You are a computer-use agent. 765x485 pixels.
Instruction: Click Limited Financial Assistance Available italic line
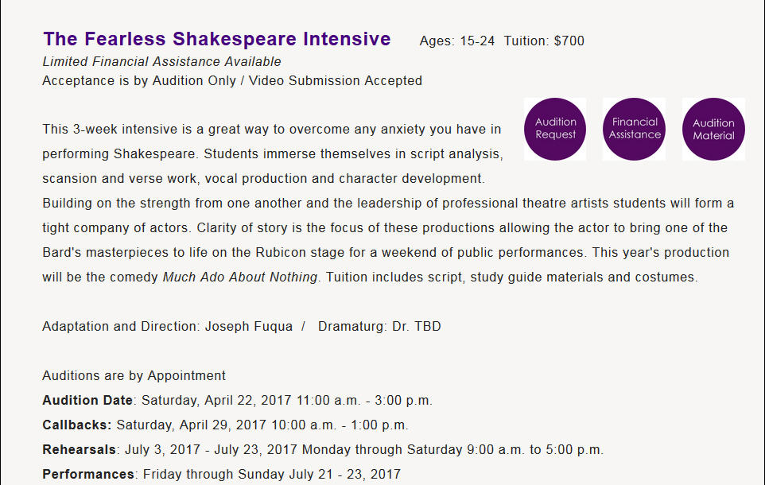pos(161,61)
